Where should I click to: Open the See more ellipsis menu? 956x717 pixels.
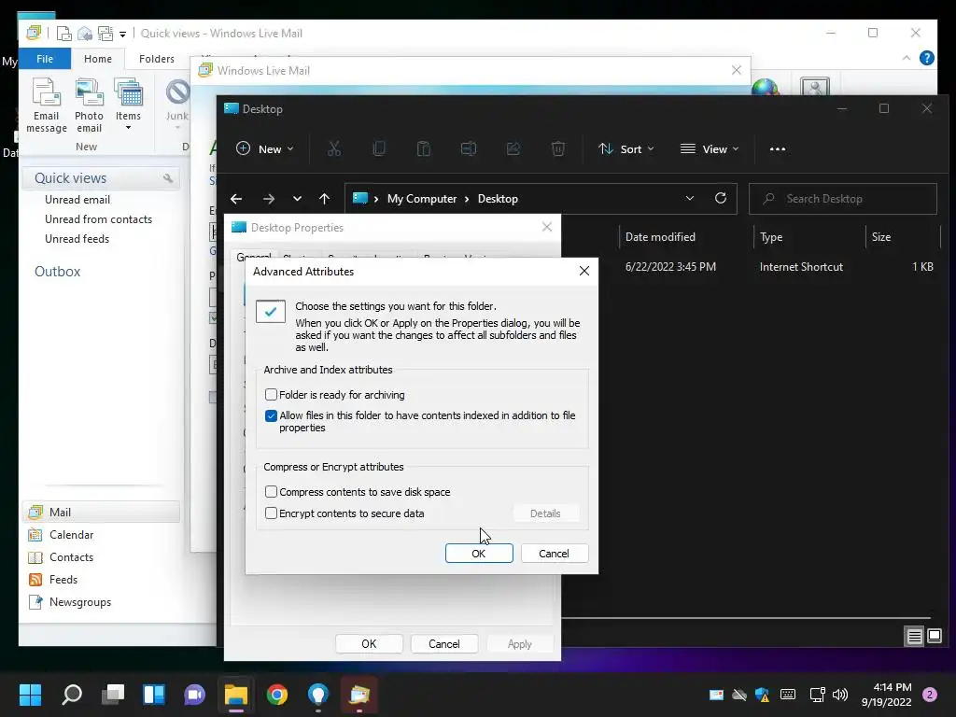coord(778,148)
